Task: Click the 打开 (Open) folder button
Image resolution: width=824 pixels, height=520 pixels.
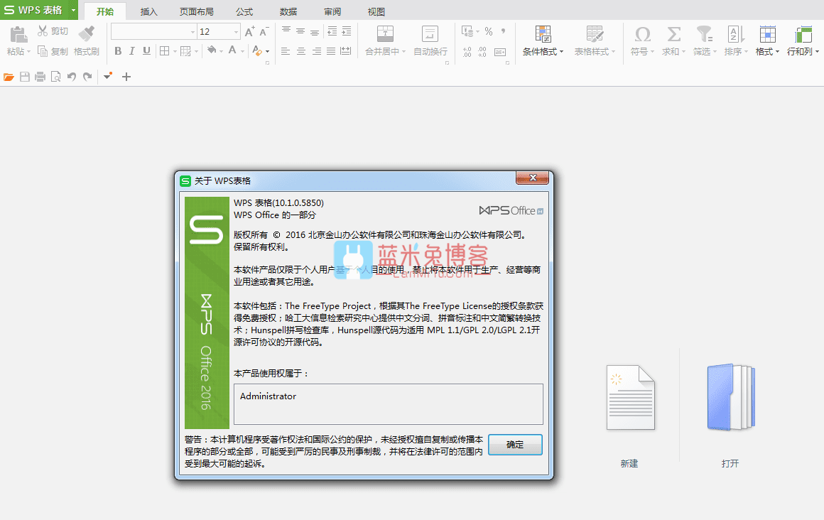Action: [730, 416]
